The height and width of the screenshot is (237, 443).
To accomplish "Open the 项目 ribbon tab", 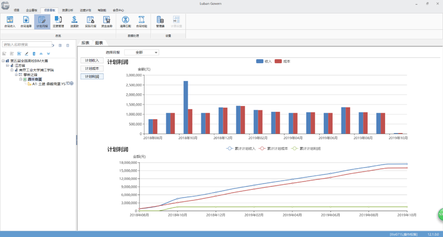I will point(17,10).
